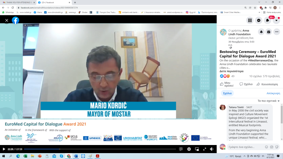This screenshot has height=159, width=283.
Task: Open the Facebook menu grid icon
Action: coord(250,21)
